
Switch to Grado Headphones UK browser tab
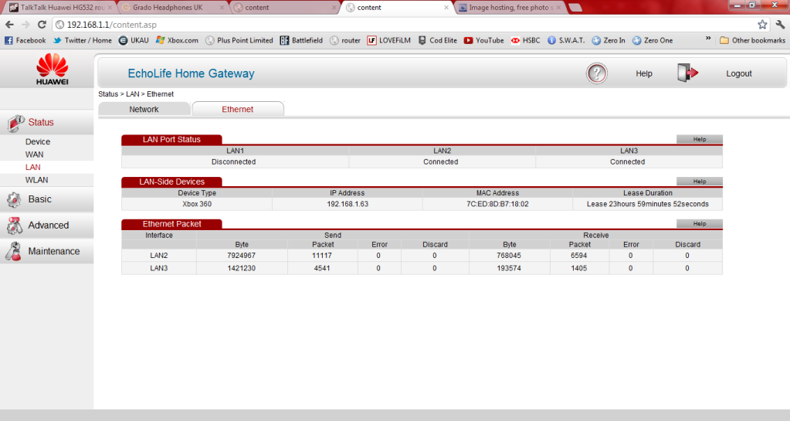tap(173, 8)
